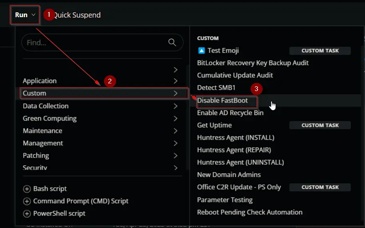This screenshot has height=228, width=365.
Task: Expand the Patching category chevron
Action: tap(176, 155)
